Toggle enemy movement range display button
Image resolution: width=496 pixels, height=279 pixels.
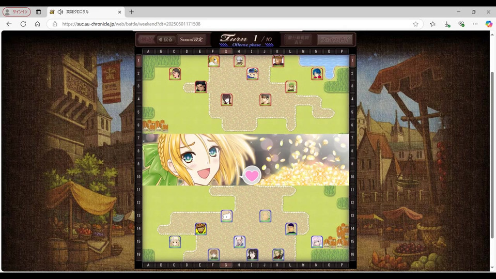tap(298, 40)
